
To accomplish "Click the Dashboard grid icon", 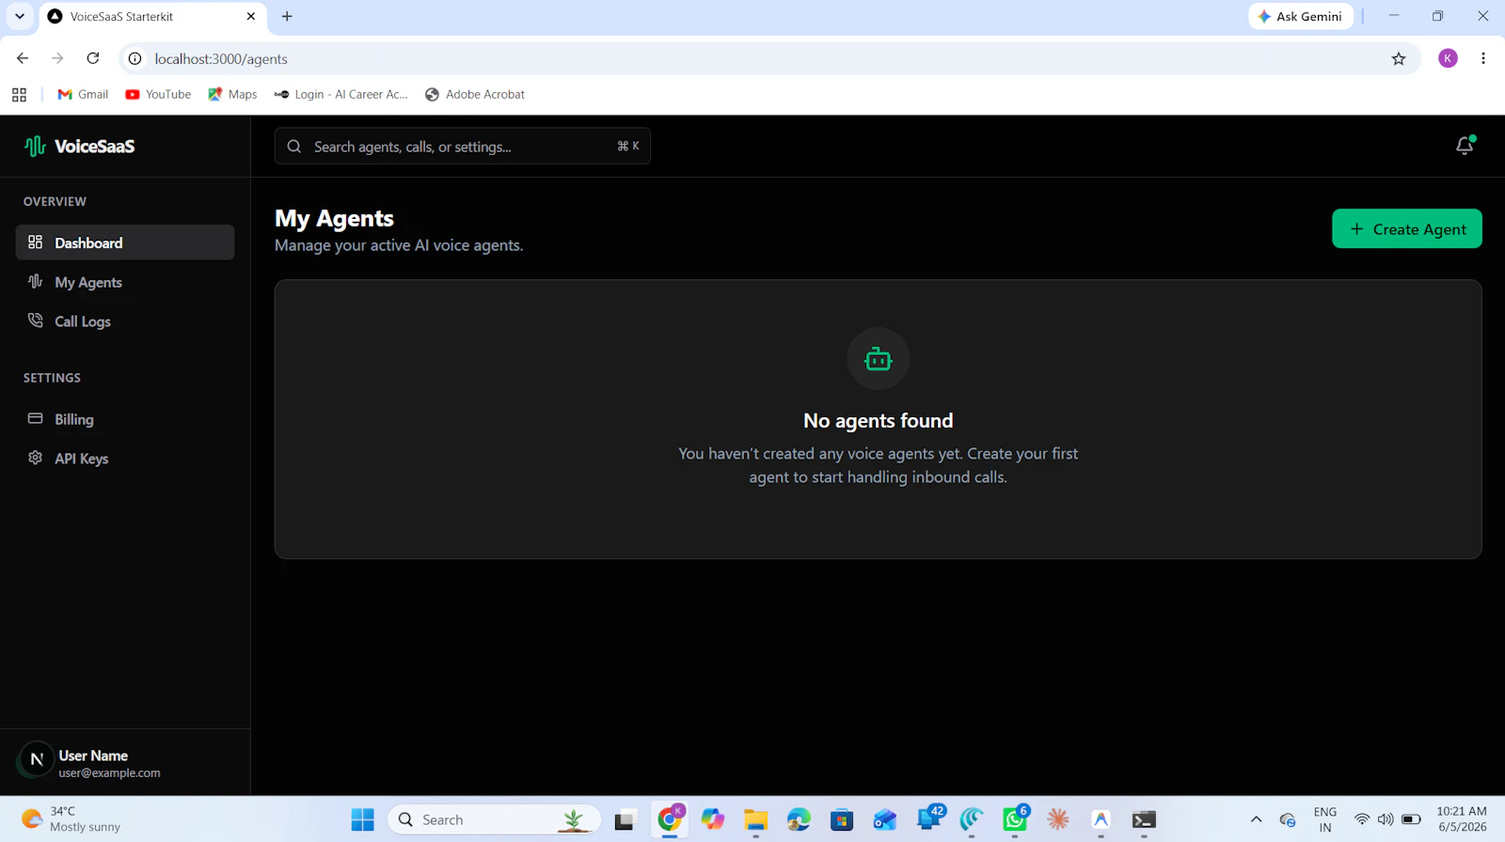I will 35,242.
